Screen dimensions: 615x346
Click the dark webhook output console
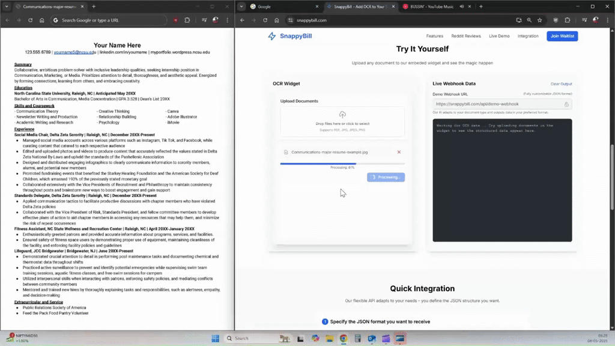(502, 180)
